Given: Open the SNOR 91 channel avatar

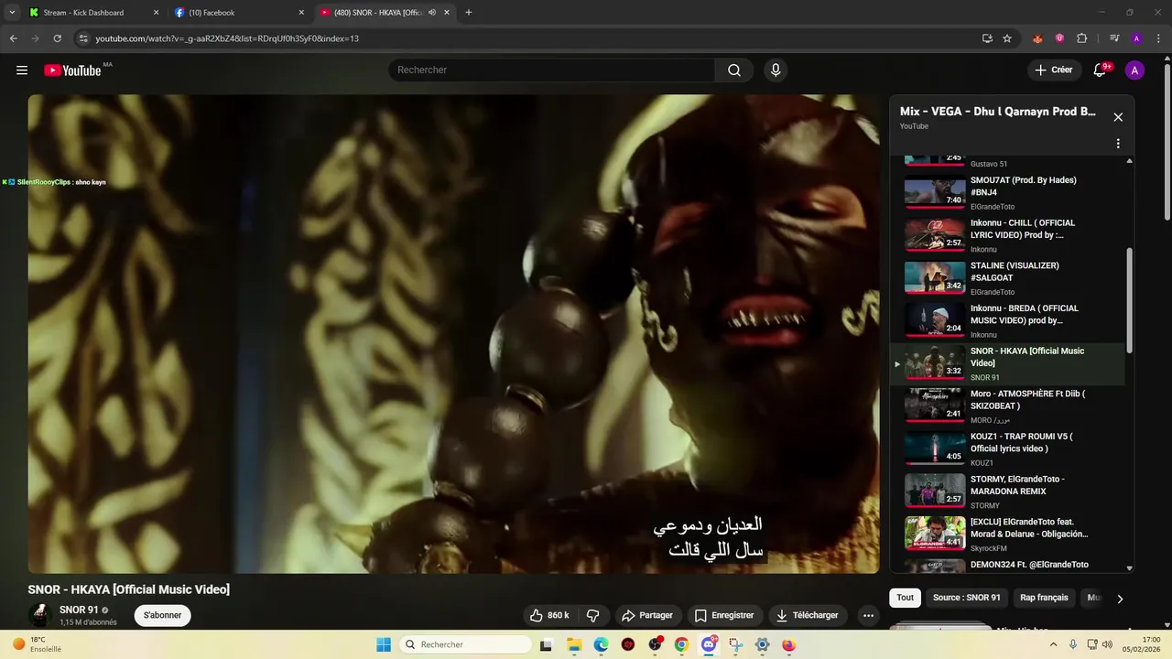Looking at the screenshot, I should point(39,615).
